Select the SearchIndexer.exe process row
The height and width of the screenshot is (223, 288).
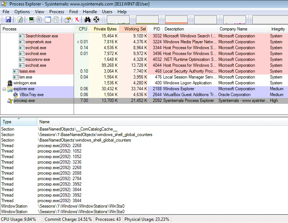144,36
